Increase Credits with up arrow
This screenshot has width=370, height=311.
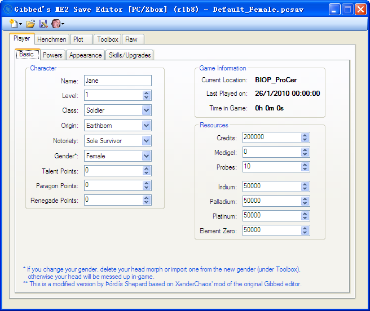[305, 135]
